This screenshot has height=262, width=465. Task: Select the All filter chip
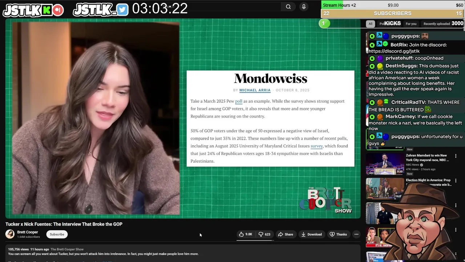click(x=370, y=24)
